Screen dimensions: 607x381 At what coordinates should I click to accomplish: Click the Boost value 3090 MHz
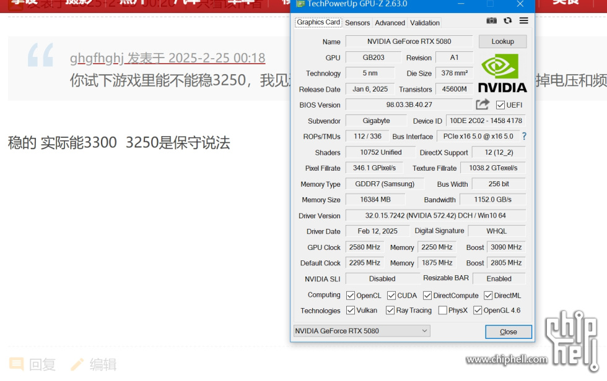coord(506,247)
